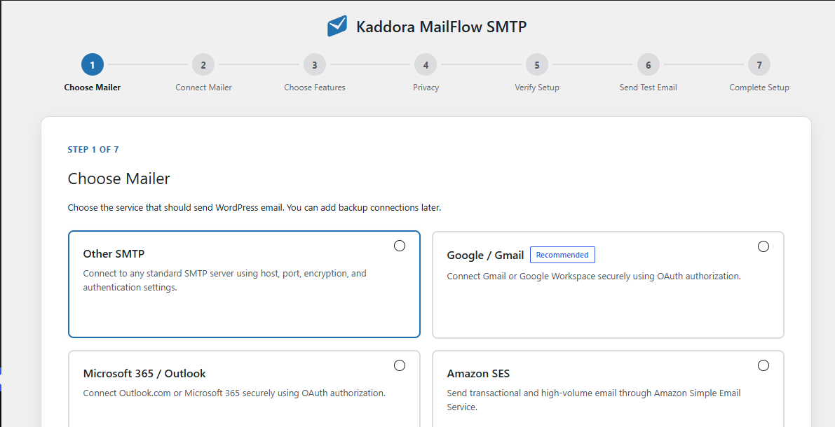Select the Other SMTP radio button

pos(400,246)
